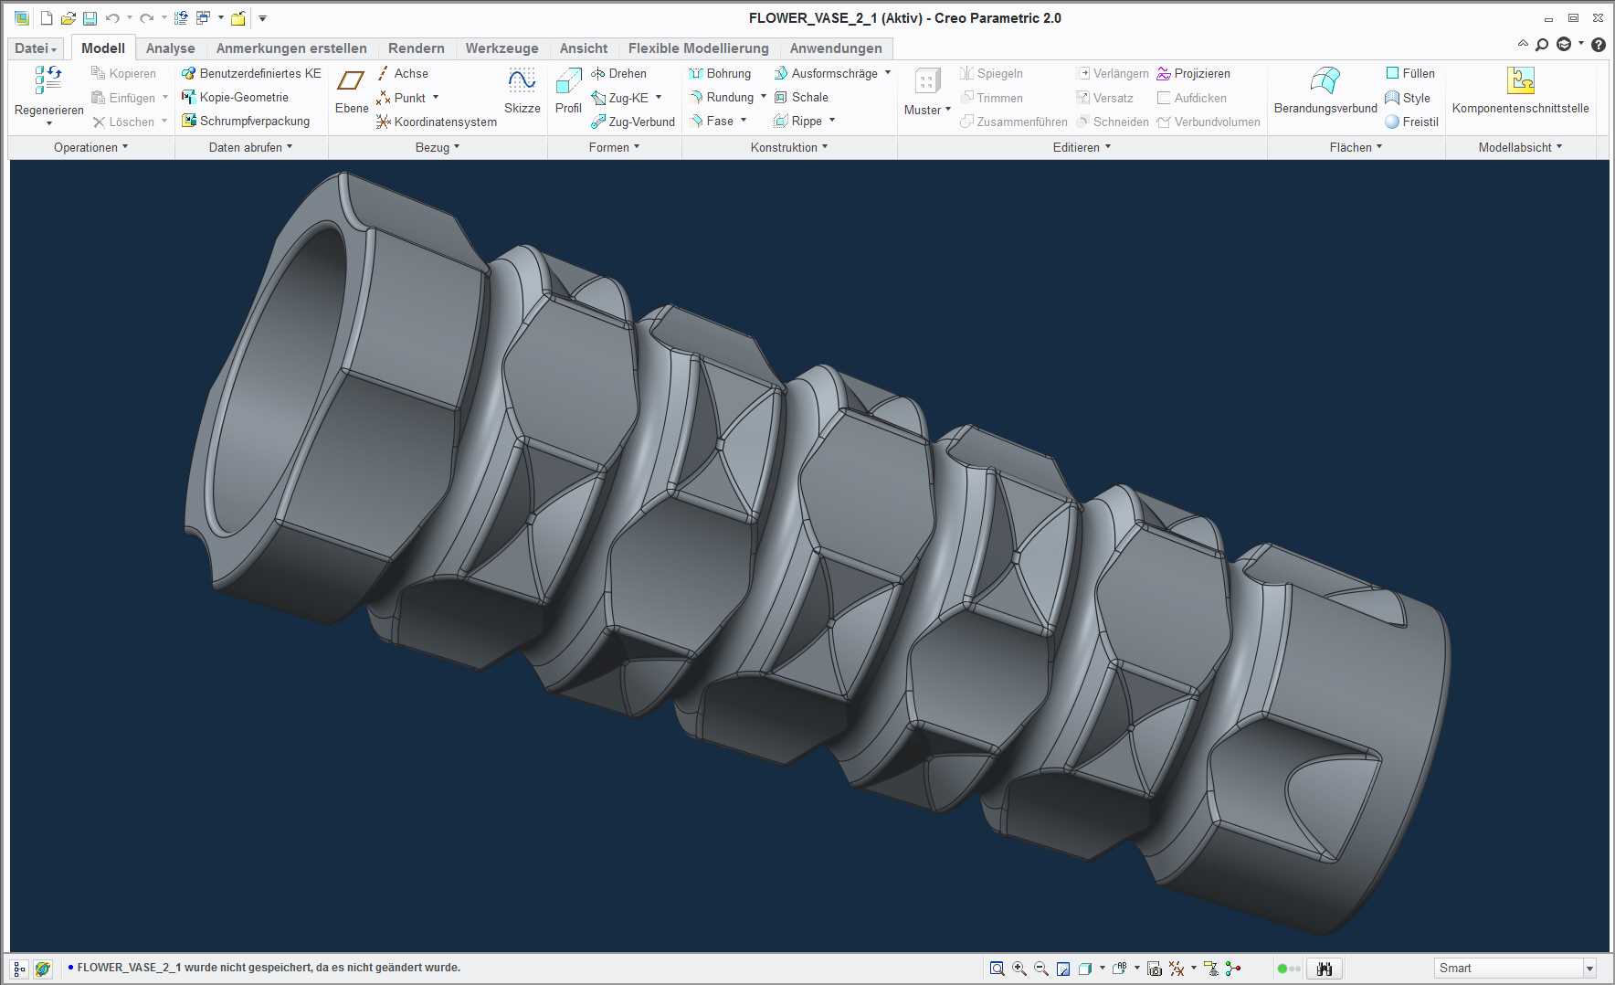1615x985 pixels.
Task: Click Schrumpfverpackung
Action: [246, 121]
